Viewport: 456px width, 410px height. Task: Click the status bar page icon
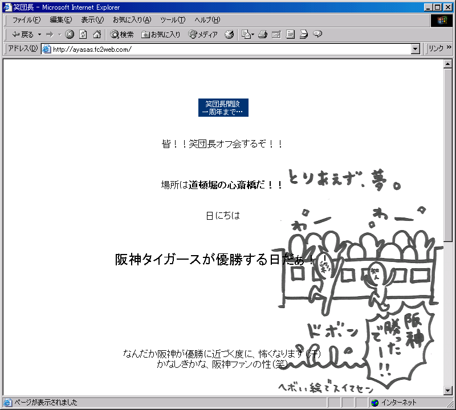(7, 403)
